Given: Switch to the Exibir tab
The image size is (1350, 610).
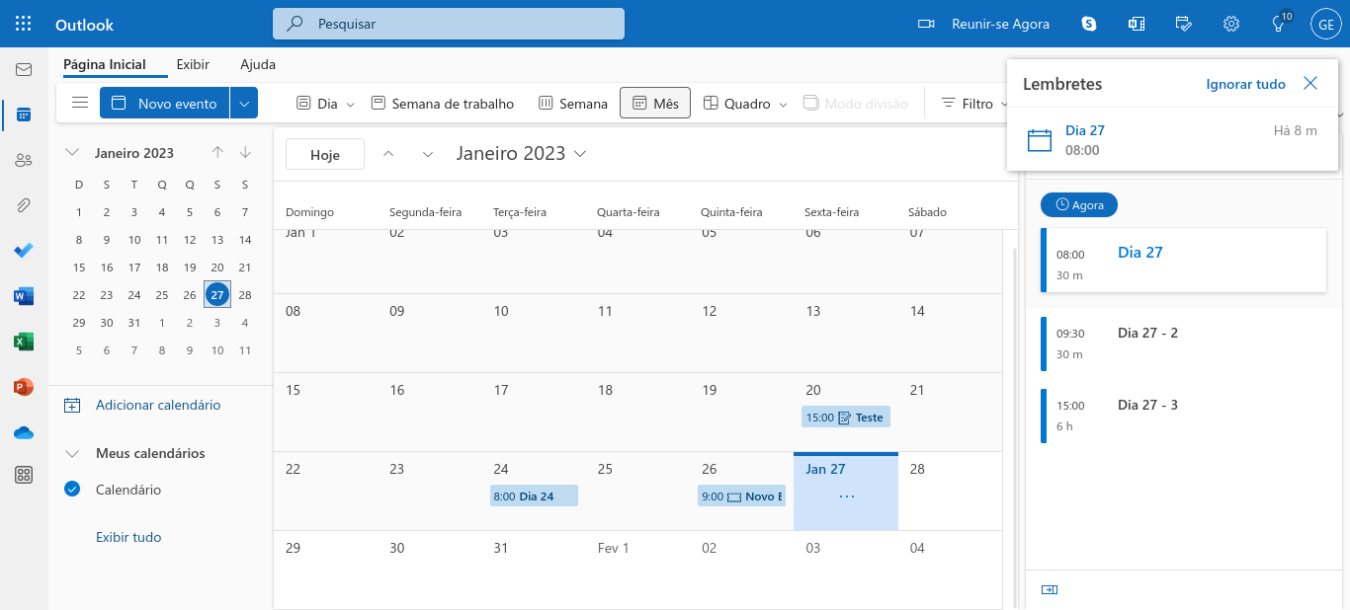Looking at the screenshot, I should (193, 64).
